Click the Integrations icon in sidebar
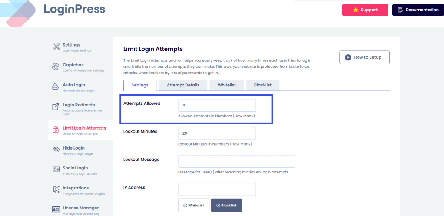This screenshot has width=444, height=216. [56, 189]
